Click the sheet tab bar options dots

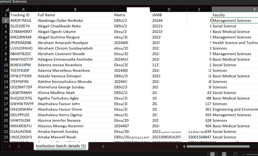(177, 146)
